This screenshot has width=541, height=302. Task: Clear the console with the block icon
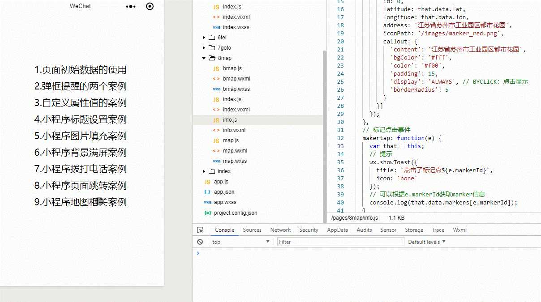point(200,242)
